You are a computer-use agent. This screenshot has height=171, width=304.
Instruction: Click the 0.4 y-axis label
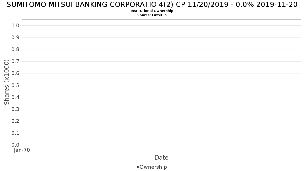coord(15,97)
